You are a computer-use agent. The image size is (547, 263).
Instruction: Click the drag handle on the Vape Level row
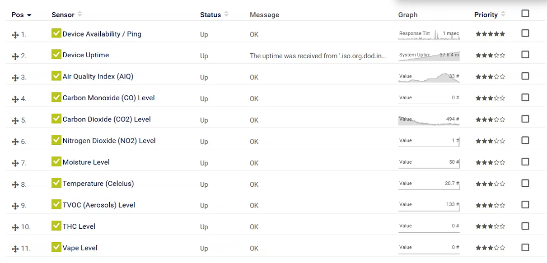coord(15,249)
